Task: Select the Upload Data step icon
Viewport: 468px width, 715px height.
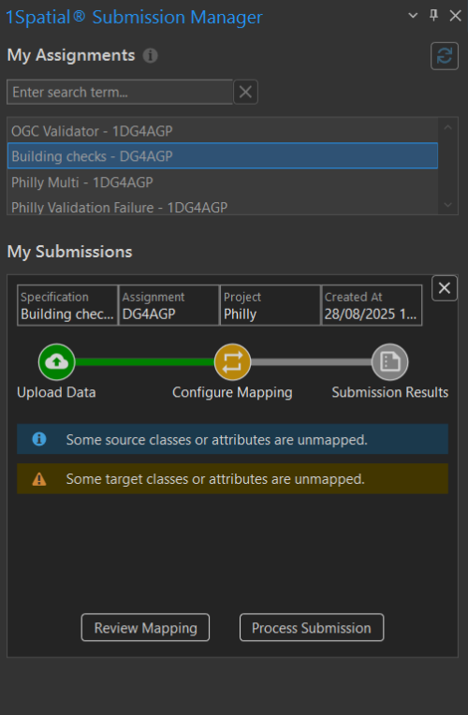Action: click(x=56, y=362)
